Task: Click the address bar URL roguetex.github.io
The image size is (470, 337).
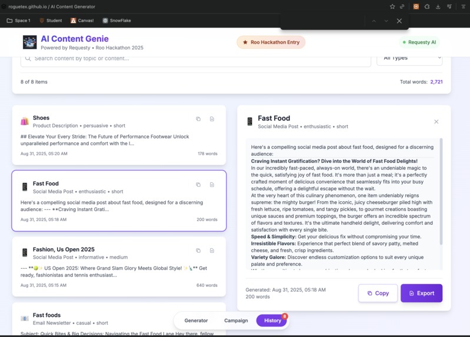Action: pyautogui.click(x=28, y=6)
